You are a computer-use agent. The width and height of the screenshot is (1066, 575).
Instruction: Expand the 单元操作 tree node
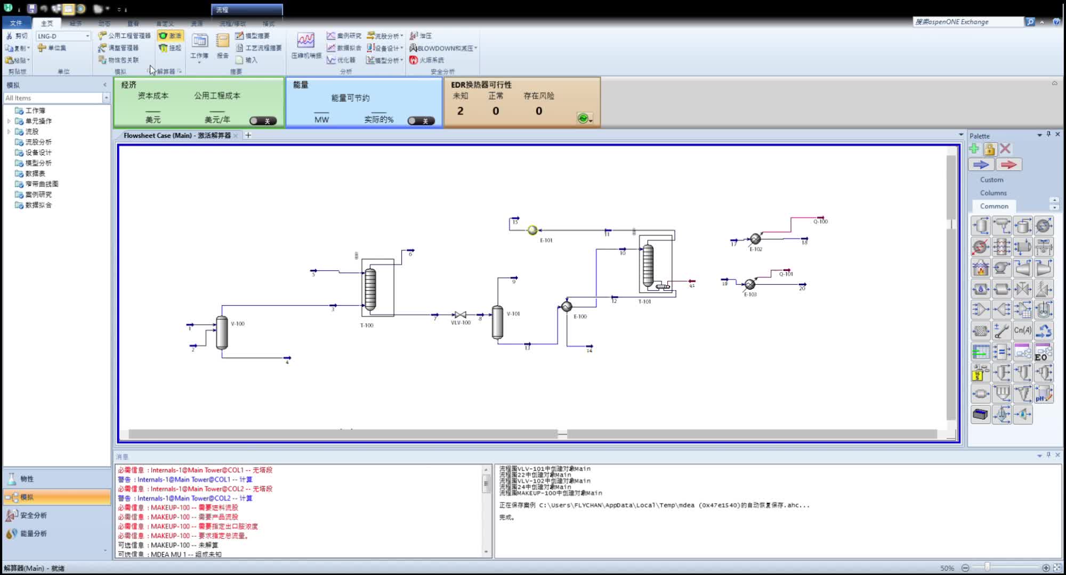[9, 121]
